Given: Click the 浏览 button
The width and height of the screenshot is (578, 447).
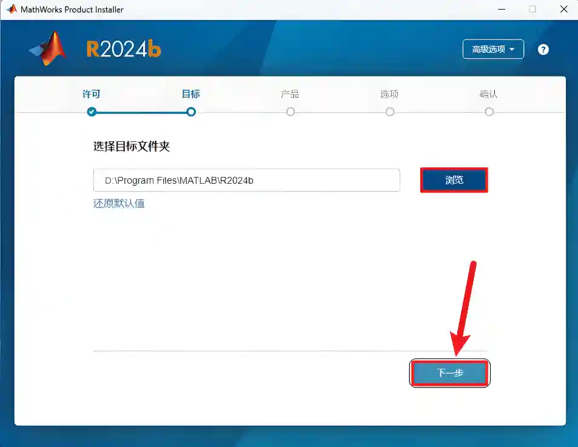Looking at the screenshot, I should pos(454,180).
